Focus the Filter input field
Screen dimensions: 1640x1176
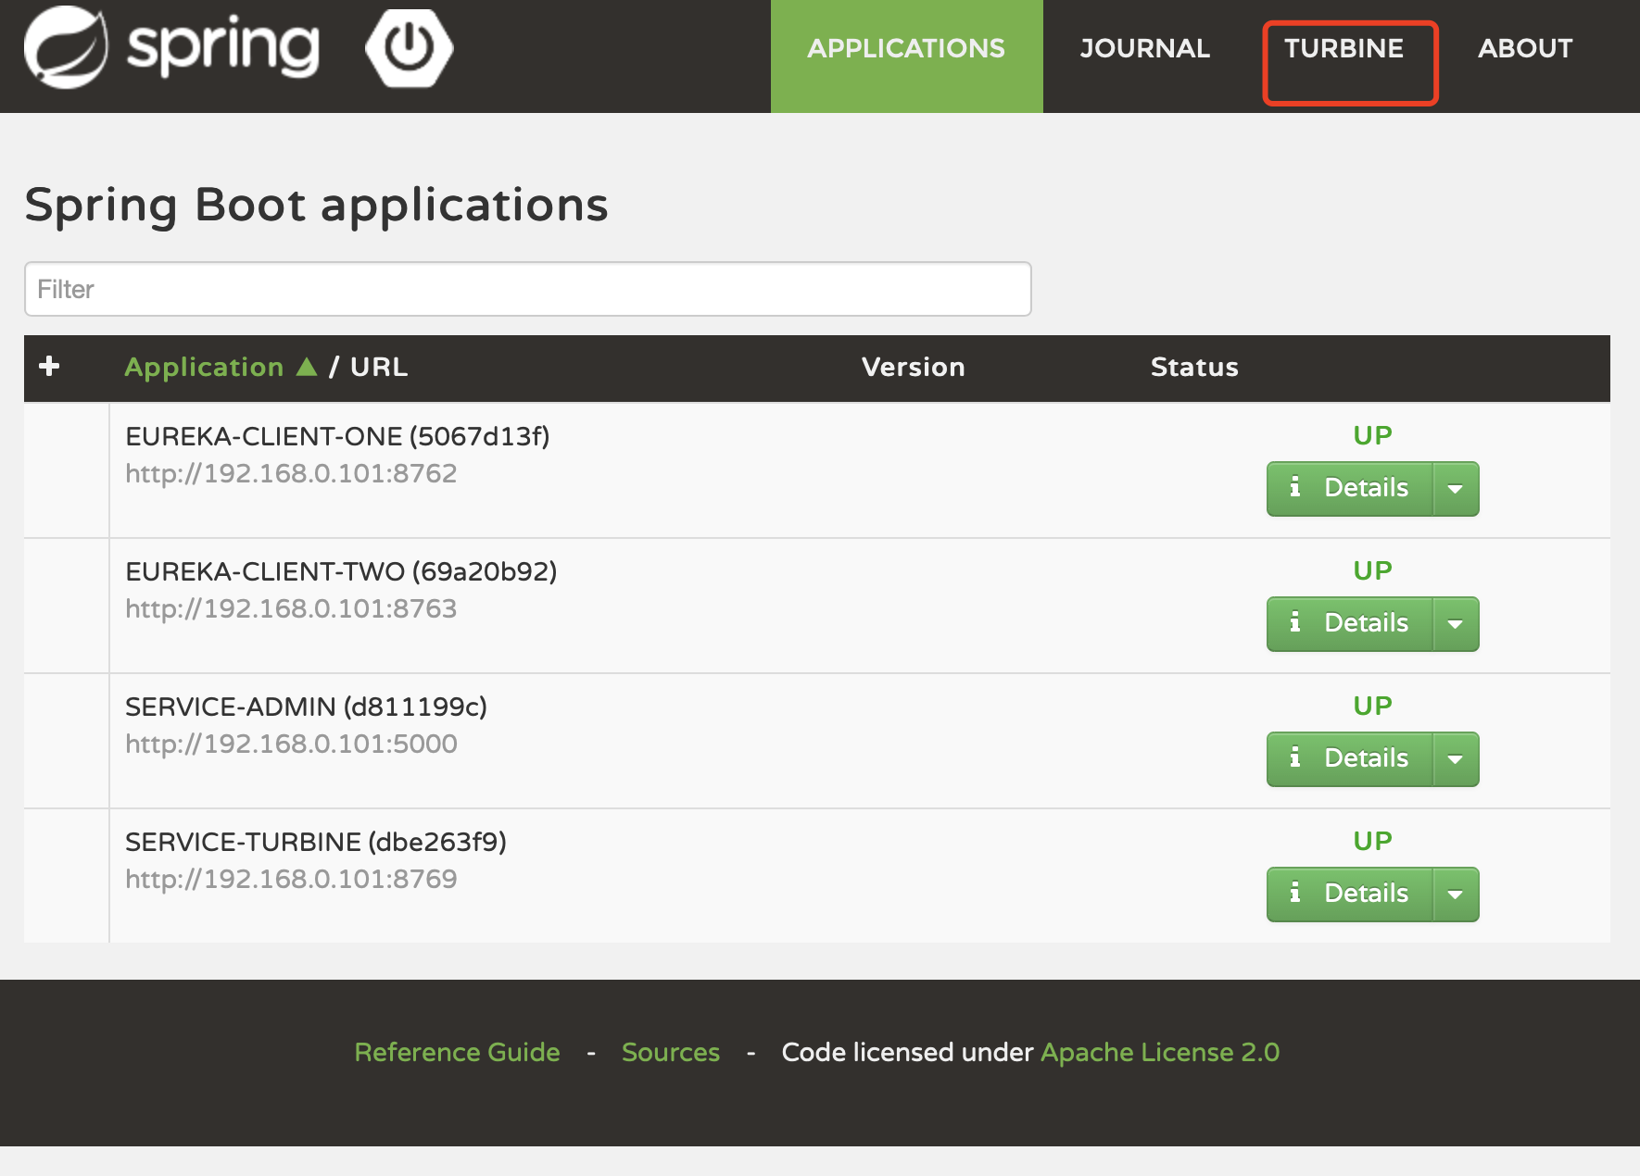(x=528, y=289)
